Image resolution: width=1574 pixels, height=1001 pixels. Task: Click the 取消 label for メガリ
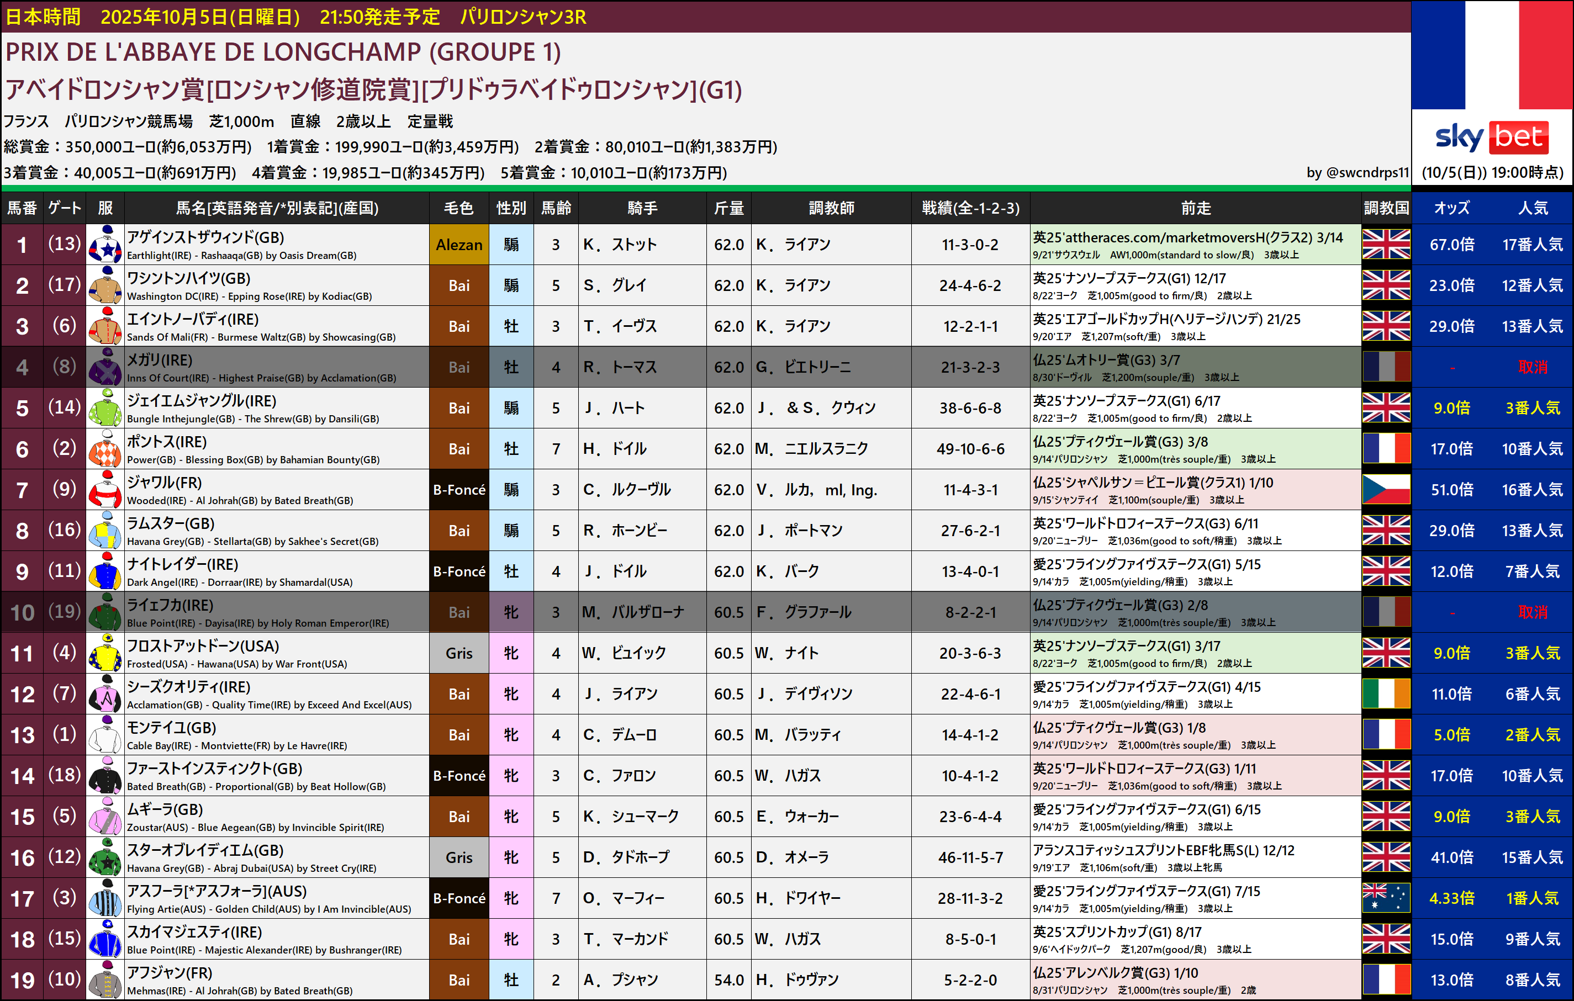click(1532, 367)
